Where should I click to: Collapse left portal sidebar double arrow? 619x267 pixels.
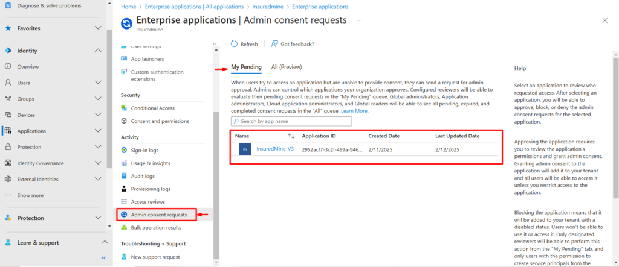(103, 257)
